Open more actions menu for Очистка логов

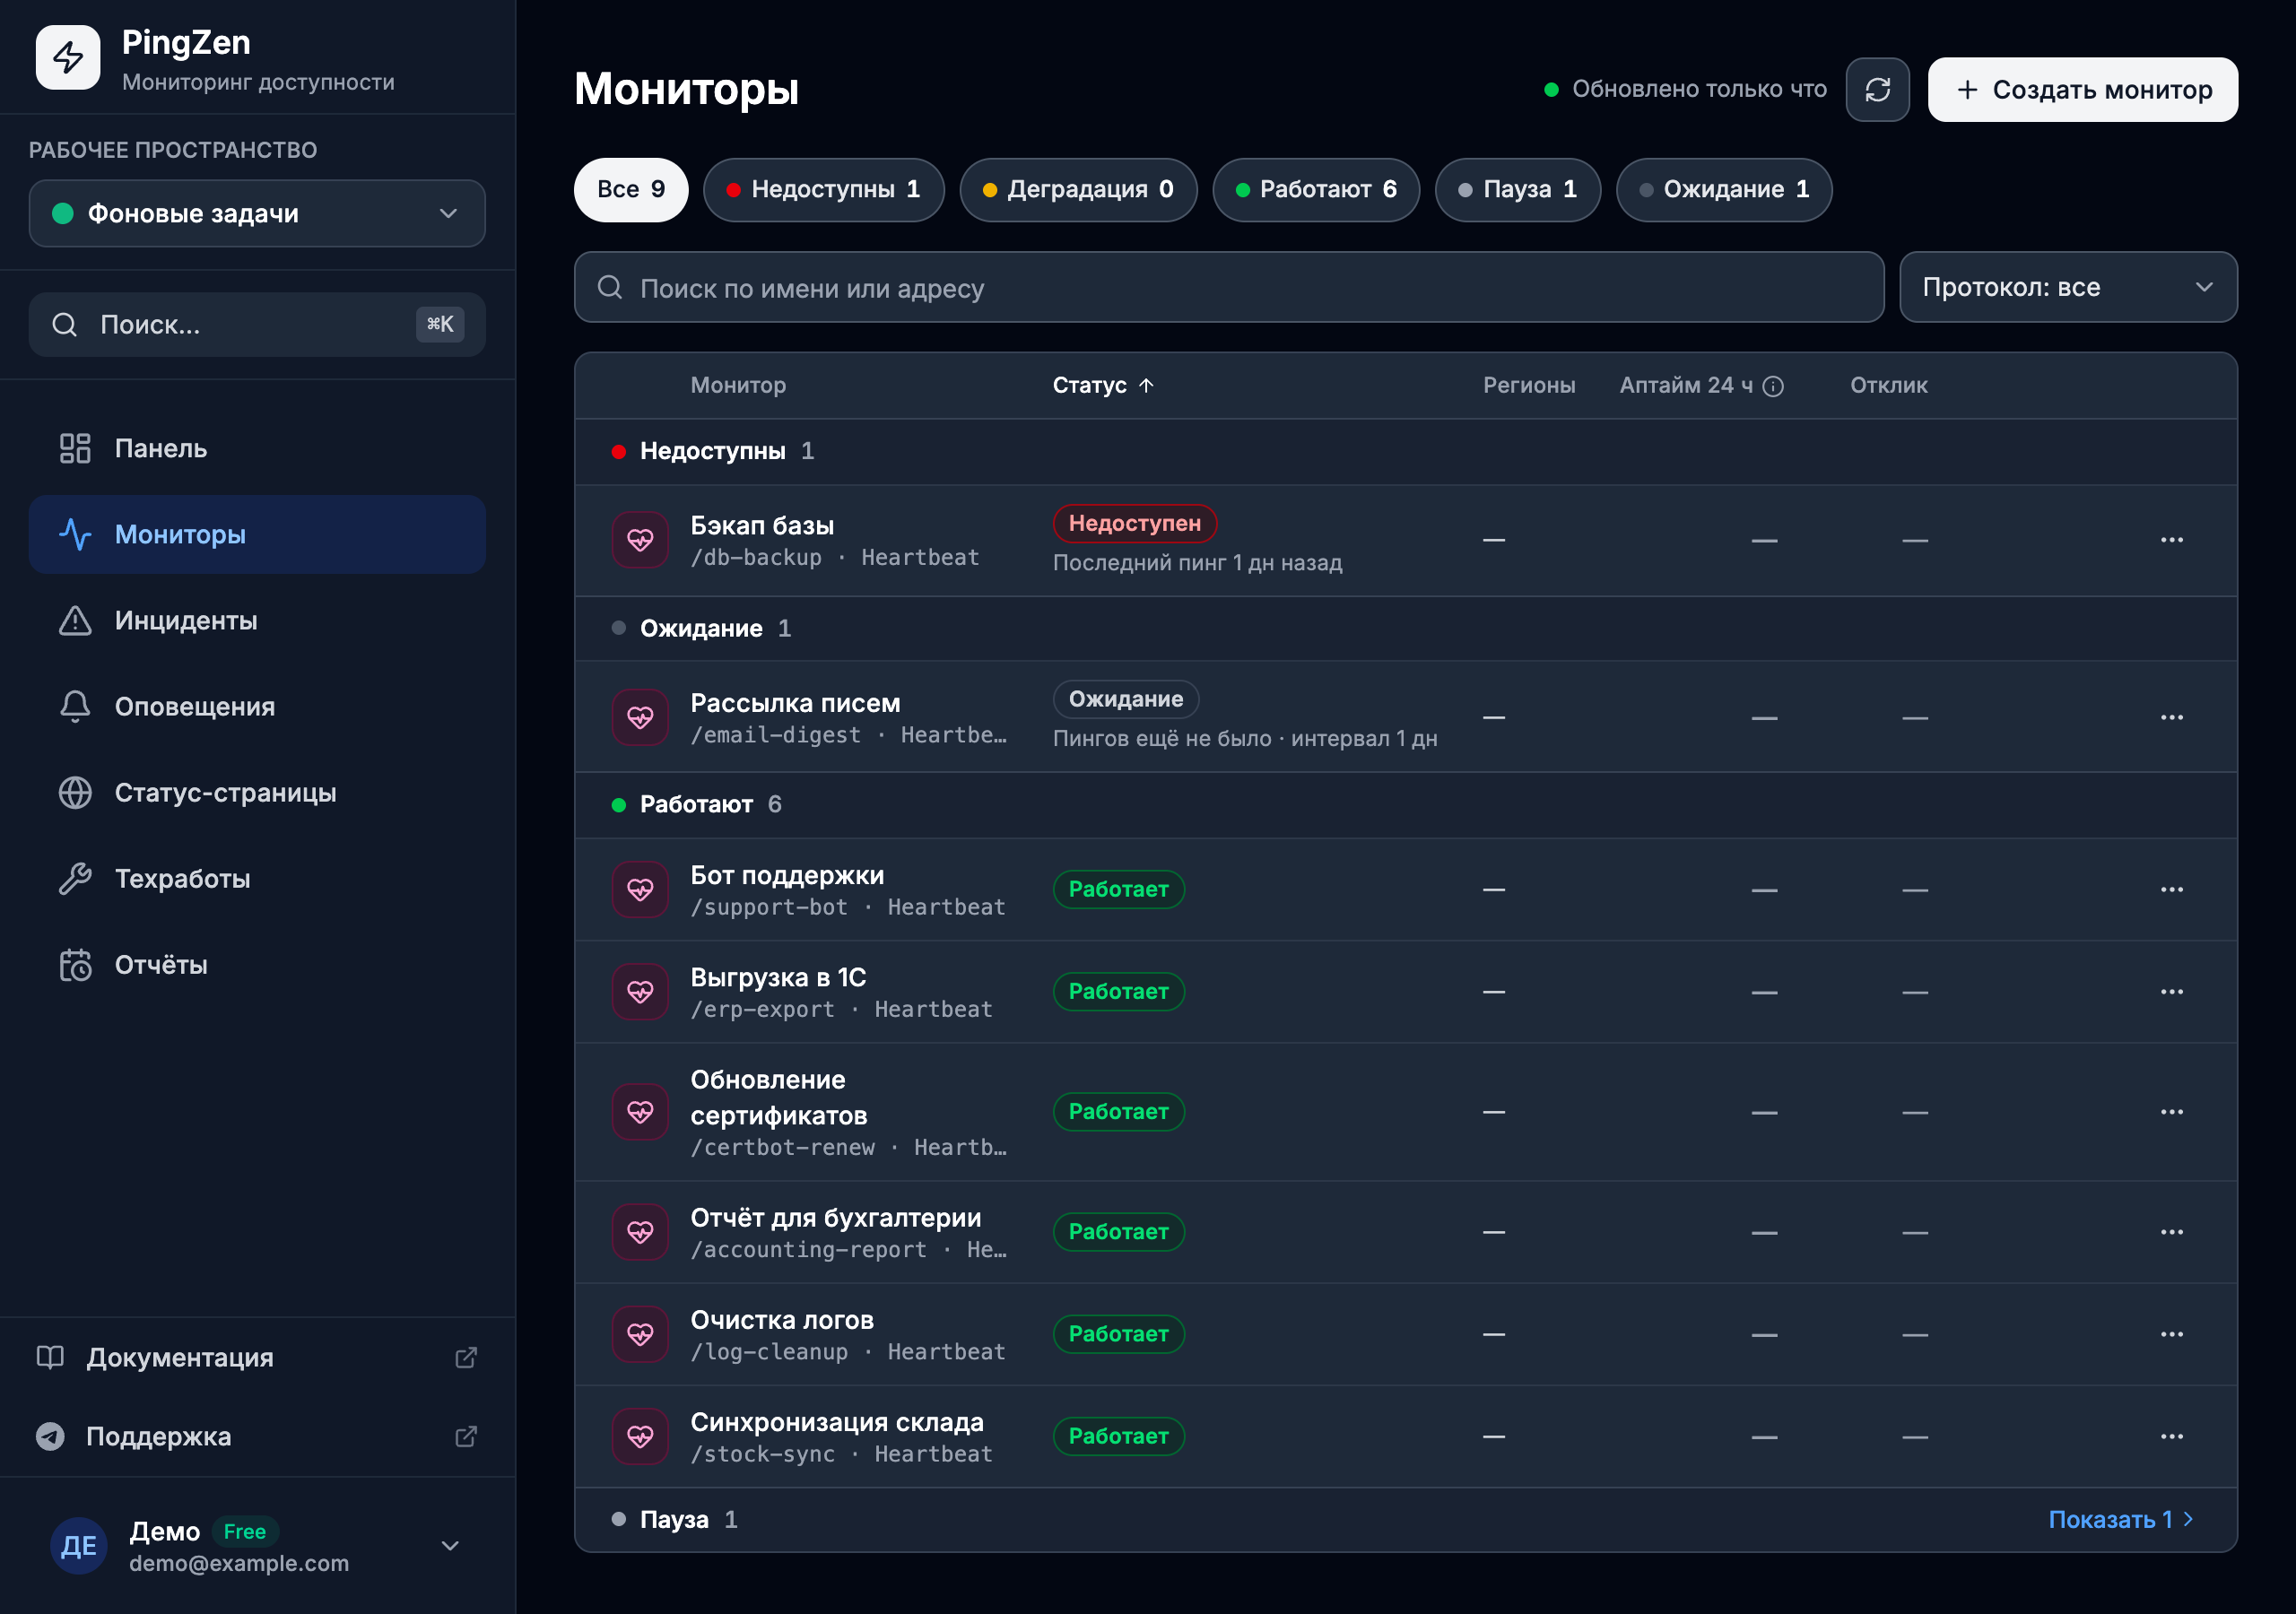pos(2171,1334)
